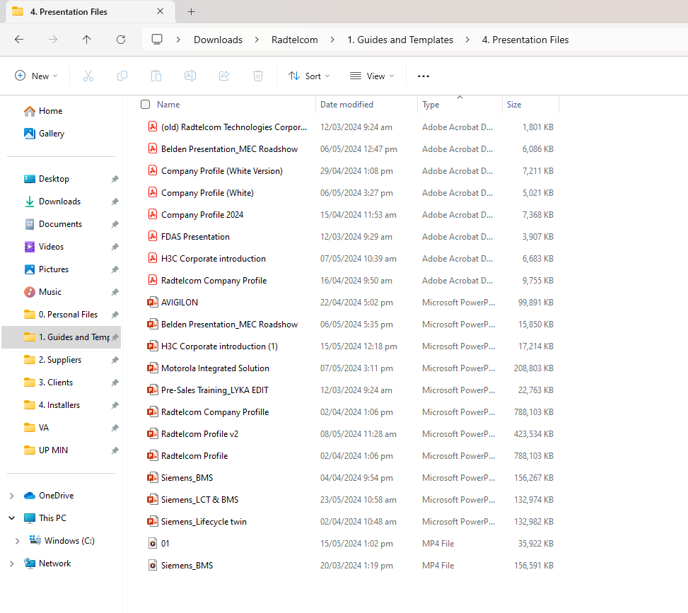The image size is (688, 613).
Task: Click the Delete trash icon
Action: point(258,76)
